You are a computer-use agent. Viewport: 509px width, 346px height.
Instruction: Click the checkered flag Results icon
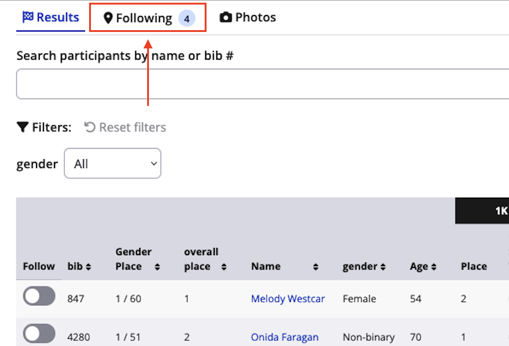28,17
